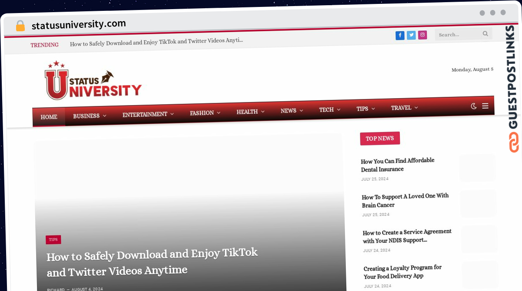522x291 pixels.
Task: Click the TRENDING label
Action: point(44,45)
